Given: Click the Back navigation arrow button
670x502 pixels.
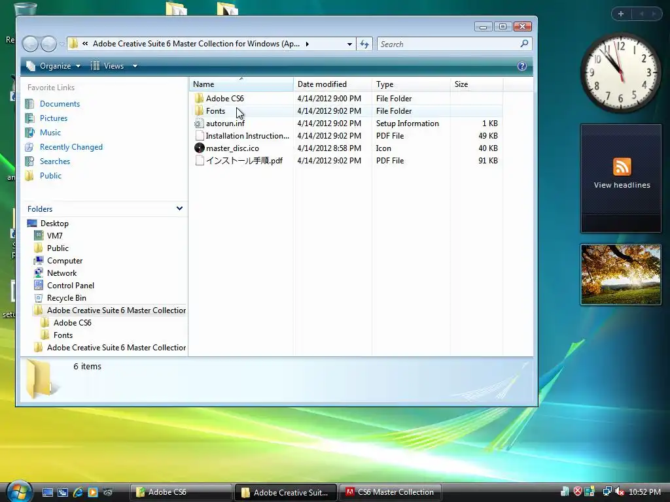Looking at the screenshot, I should pos(30,44).
